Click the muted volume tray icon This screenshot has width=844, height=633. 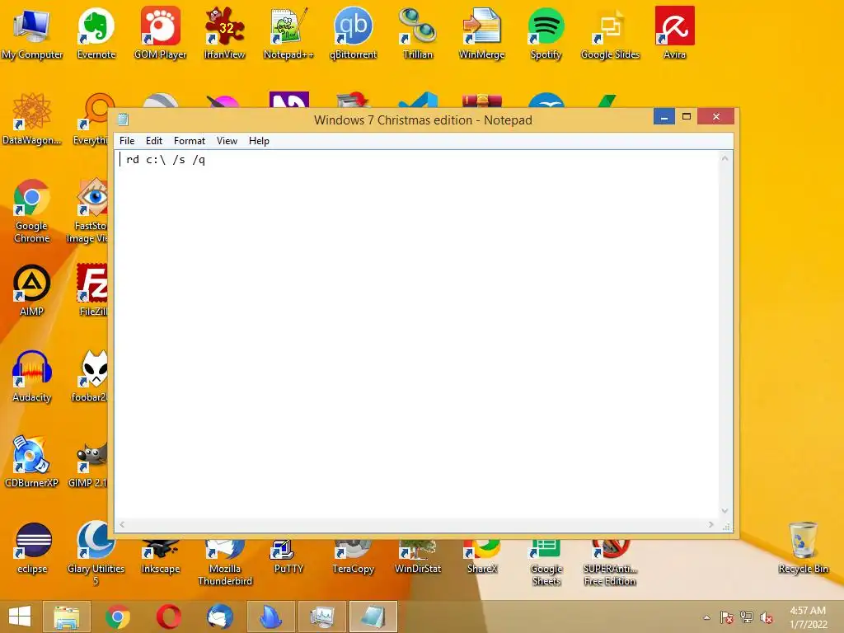click(767, 617)
